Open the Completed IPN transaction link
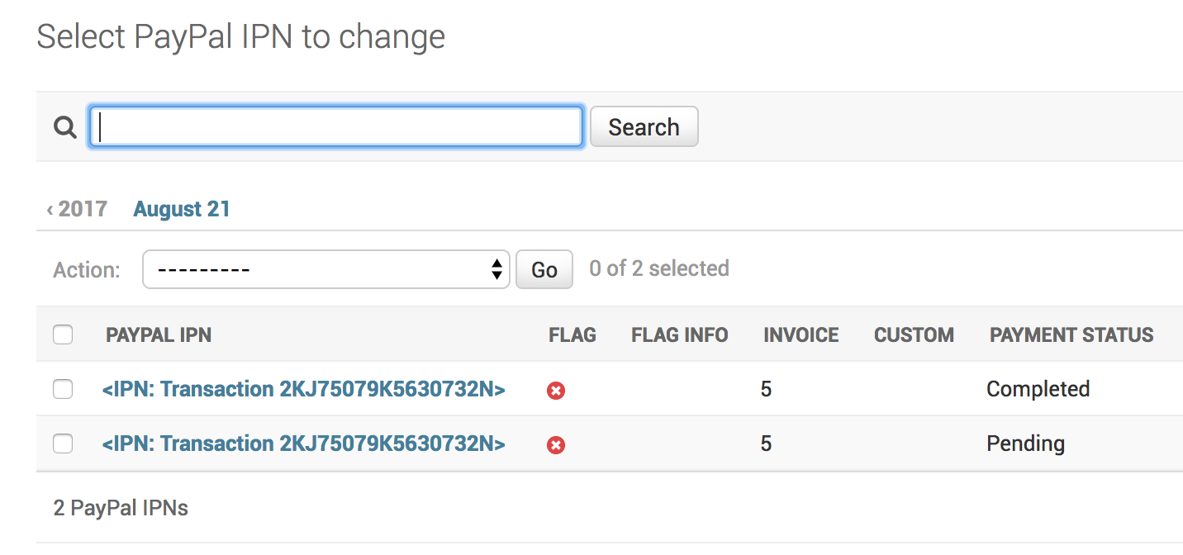This screenshot has width=1183, height=555. point(303,389)
